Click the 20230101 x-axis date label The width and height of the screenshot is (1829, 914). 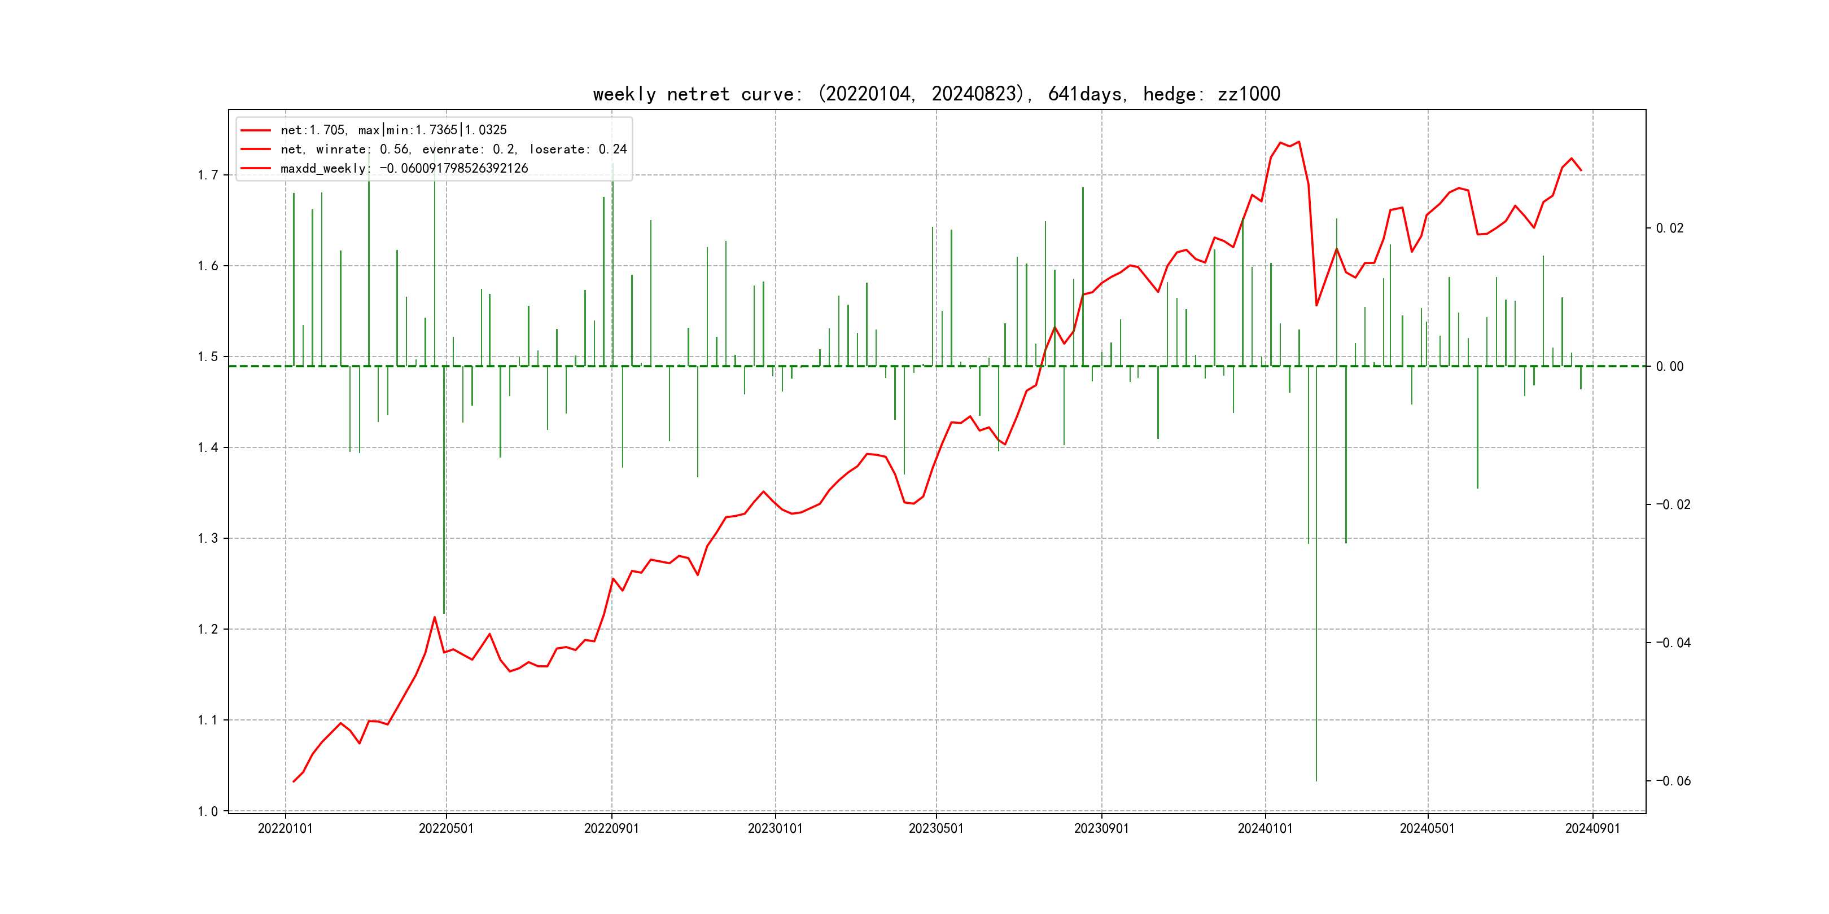[x=775, y=828]
